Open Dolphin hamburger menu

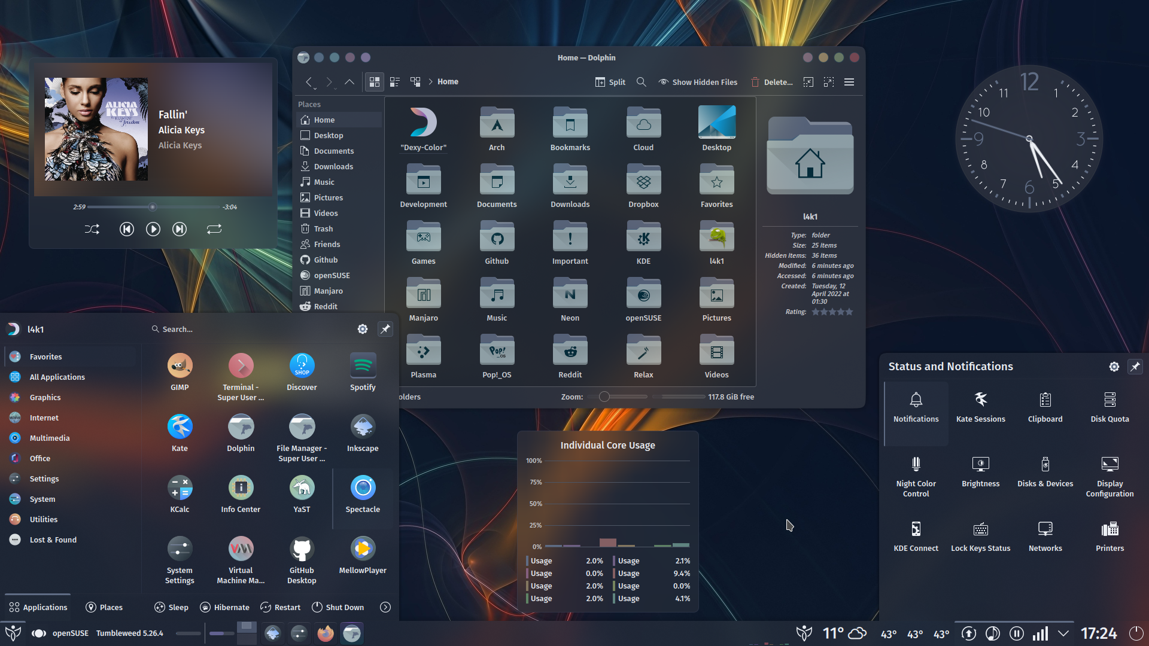(849, 82)
